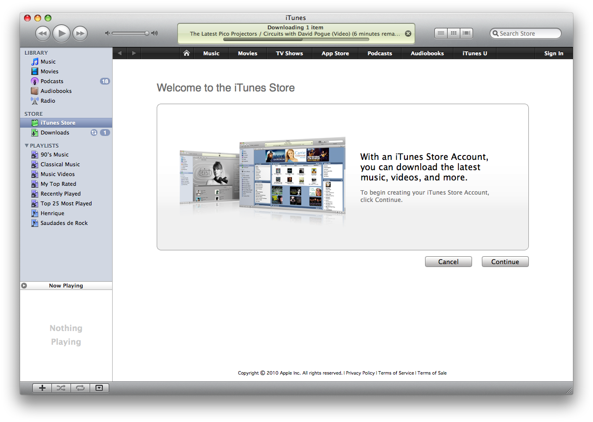Click the Search Store field
Image resolution: width=593 pixels, height=422 pixels.
click(x=525, y=33)
